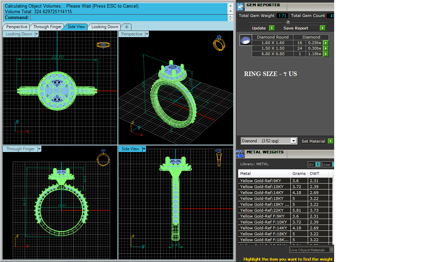Click green arrow beside Set Material
Screen dimensions: 443x262
point(330,141)
